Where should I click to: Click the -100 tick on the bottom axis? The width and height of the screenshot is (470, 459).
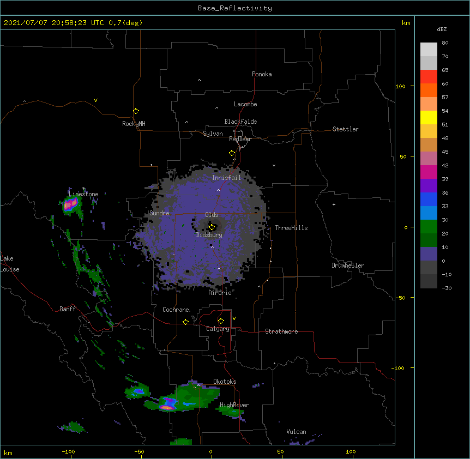[x=68, y=451]
